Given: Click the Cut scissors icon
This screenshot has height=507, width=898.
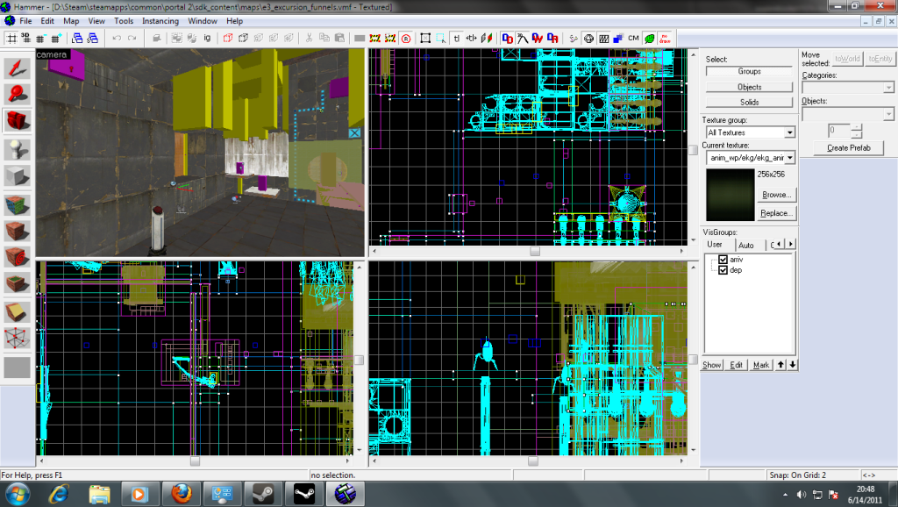Looking at the screenshot, I should 309,39.
